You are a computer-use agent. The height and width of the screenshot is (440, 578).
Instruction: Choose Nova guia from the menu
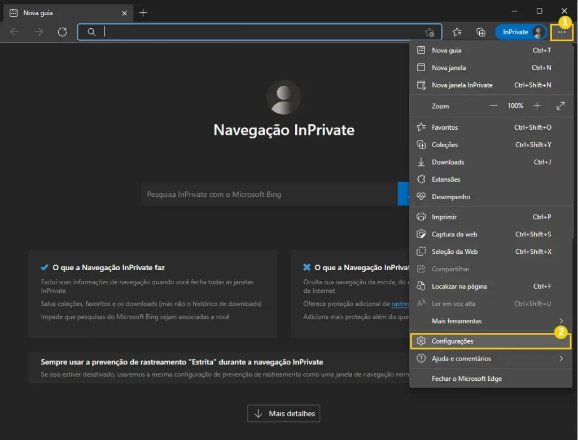[491, 50]
